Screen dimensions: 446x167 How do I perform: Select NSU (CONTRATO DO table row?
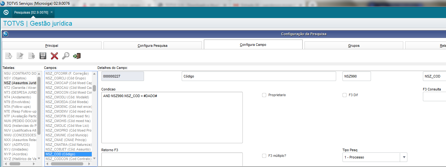20,73
